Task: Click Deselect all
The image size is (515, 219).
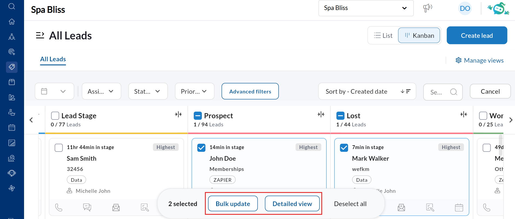Action: click(x=350, y=204)
